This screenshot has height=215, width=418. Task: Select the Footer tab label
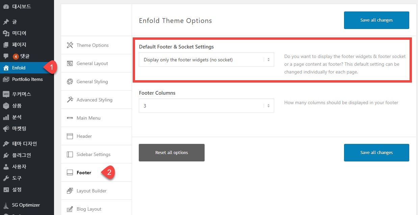point(84,173)
